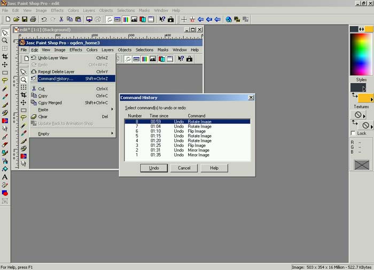The width and height of the screenshot is (374, 270).
Task: Click Help button in Command History
Action: (x=214, y=168)
